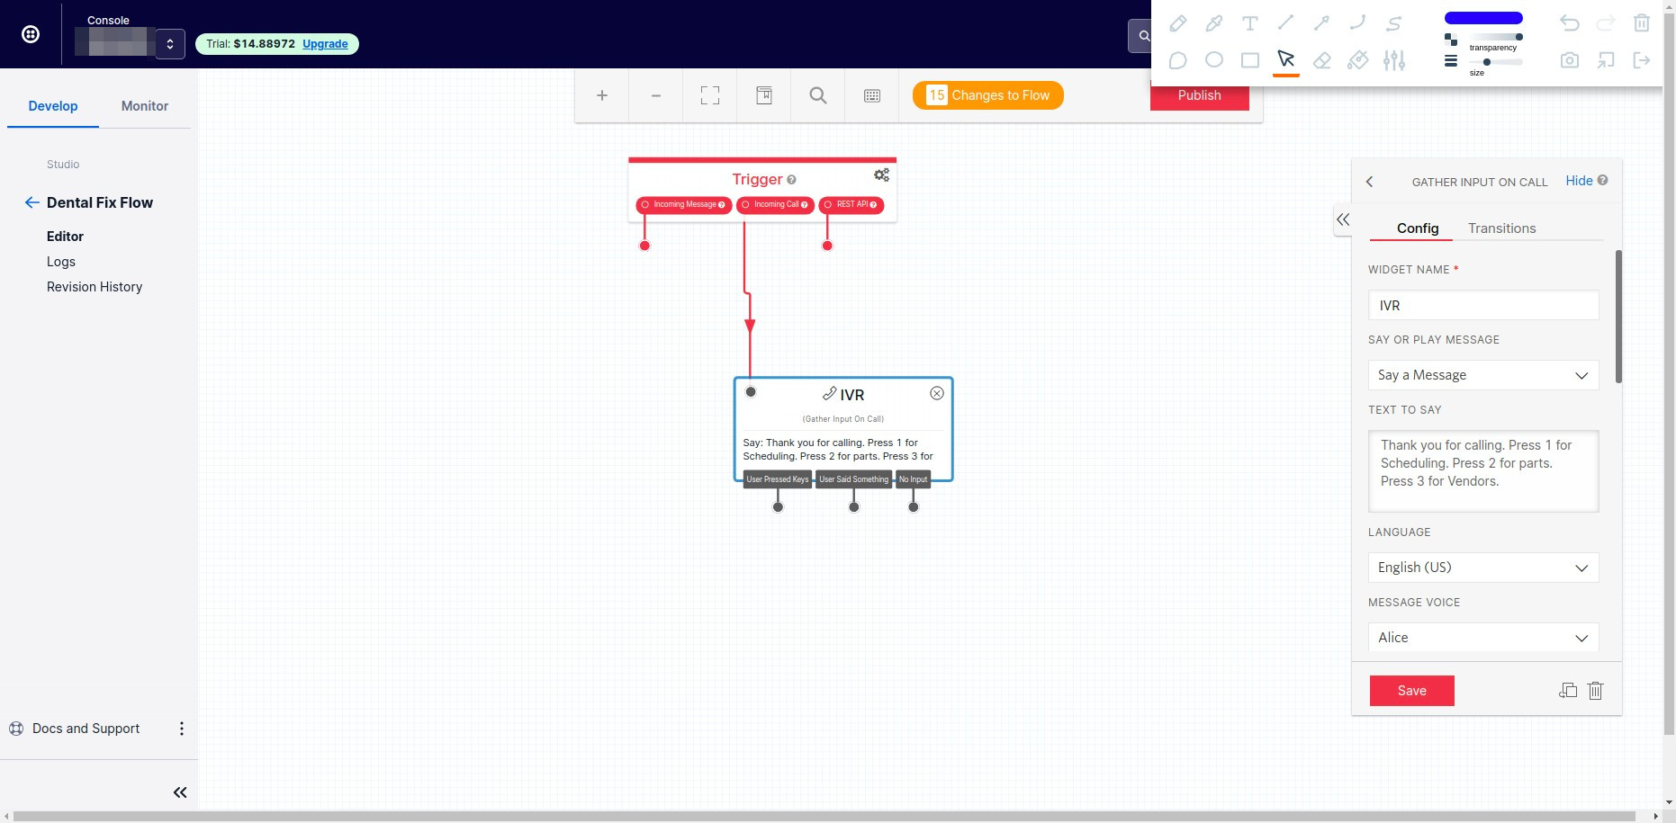Open Revision History
The height and width of the screenshot is (823, 1676).
point(95,287)
